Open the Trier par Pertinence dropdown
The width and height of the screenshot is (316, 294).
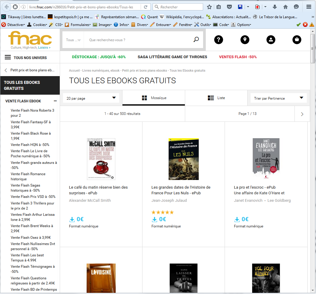coord(278,98)
